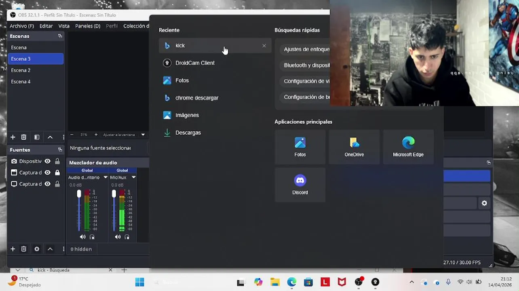Delete selected scene using Escenas trash icon

tap(24, 137)
